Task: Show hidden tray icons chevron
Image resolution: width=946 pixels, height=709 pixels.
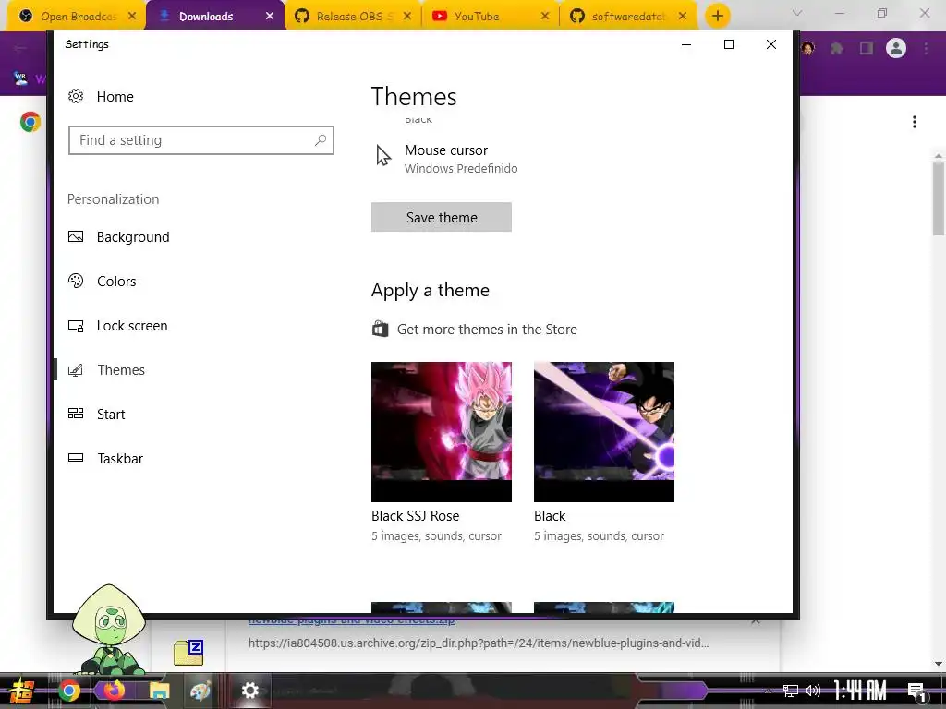Action: (x=768, y=691)
